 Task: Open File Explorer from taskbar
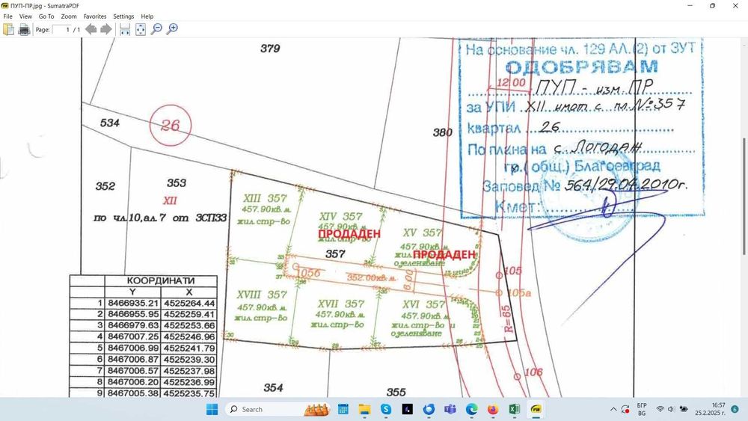(364, 409)
